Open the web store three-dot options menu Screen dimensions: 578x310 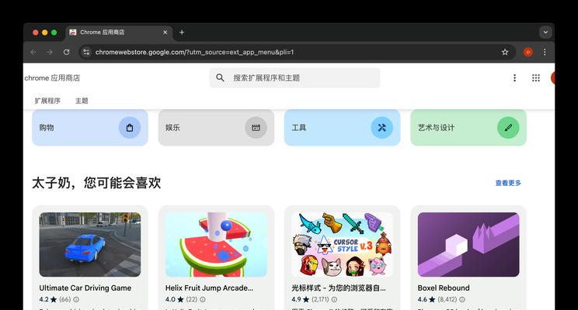[514, 78]
